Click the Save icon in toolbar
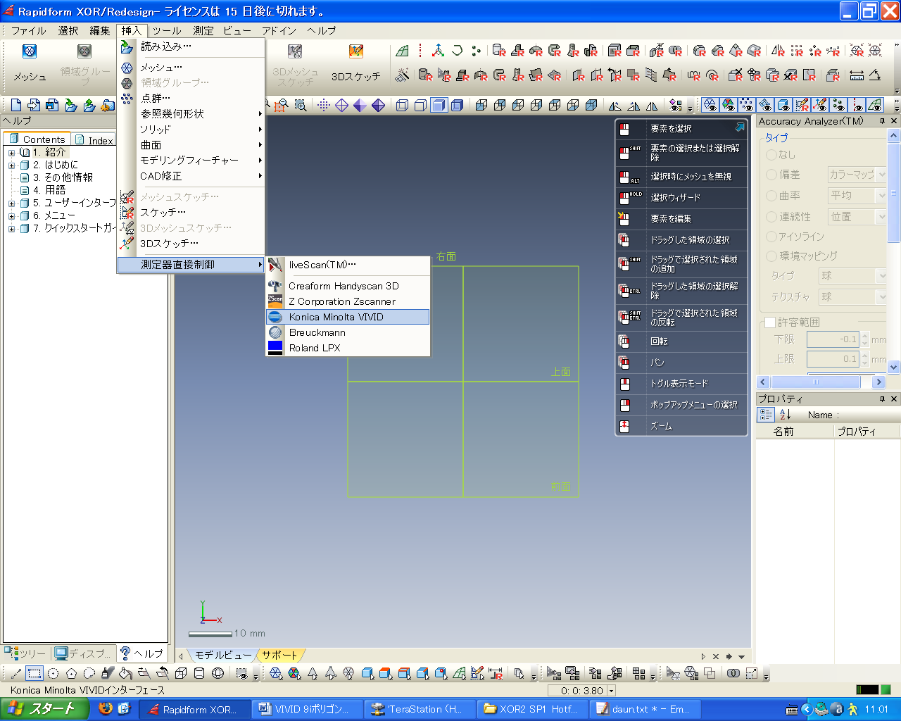The image size is (901, 721). 52,105
